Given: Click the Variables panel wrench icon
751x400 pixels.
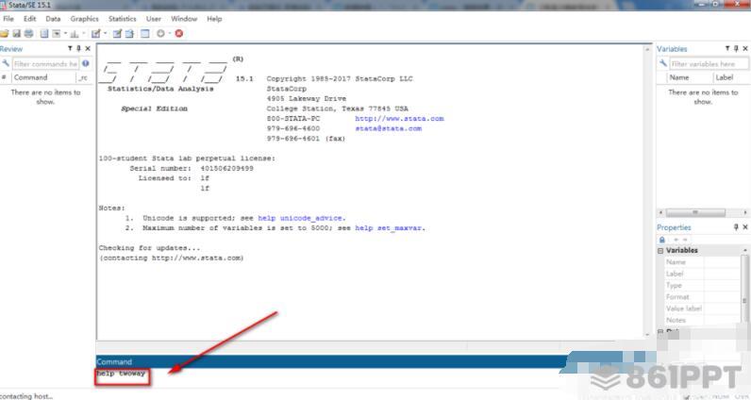Looking at the screenshot, I should tap(663, 63).
